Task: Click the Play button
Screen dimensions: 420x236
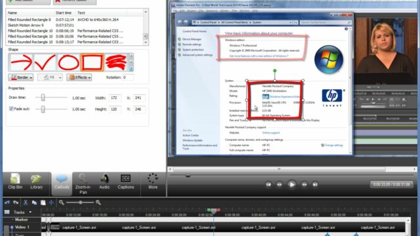Action: [x=291, y=184]
